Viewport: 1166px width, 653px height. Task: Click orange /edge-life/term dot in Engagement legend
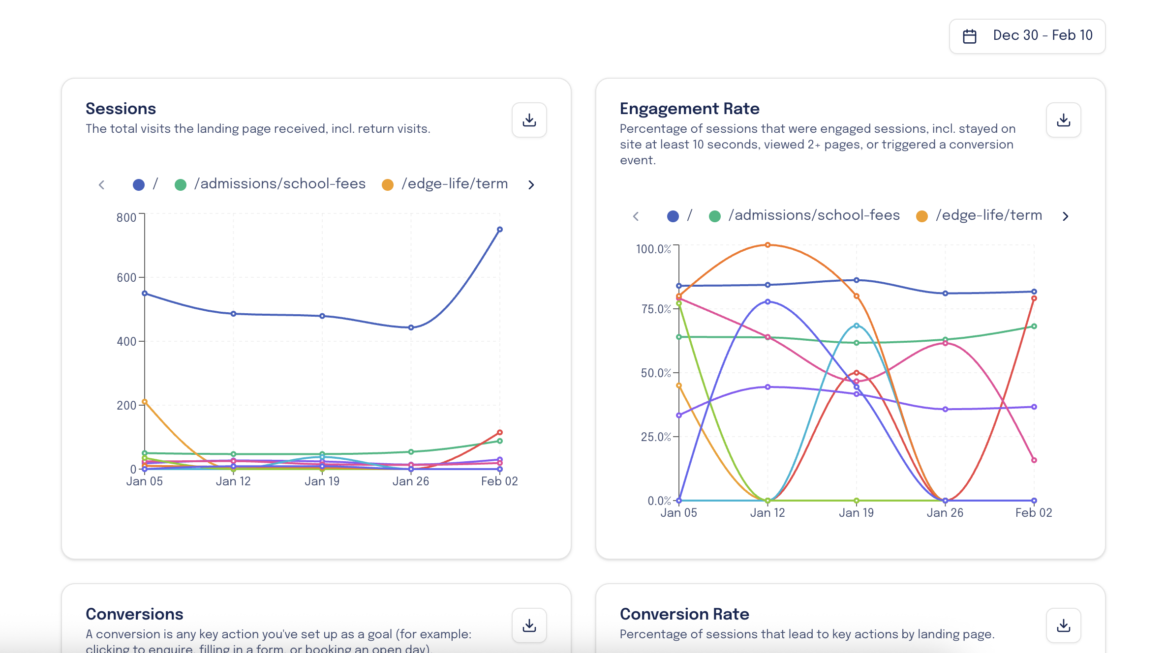click(x=922, y=216)
